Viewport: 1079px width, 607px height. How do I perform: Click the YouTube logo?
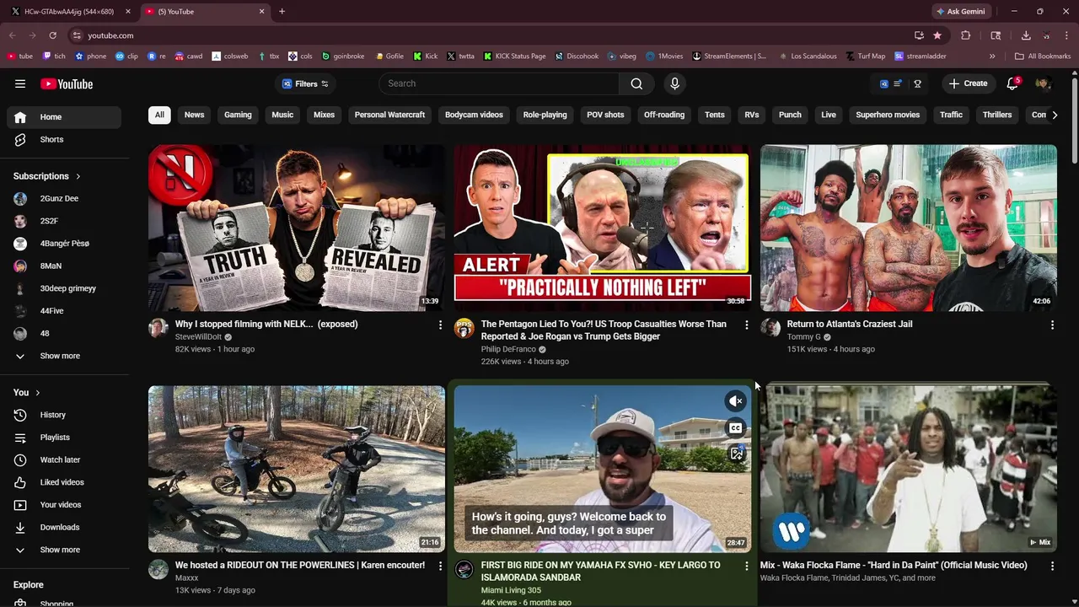tap(67, 83)
